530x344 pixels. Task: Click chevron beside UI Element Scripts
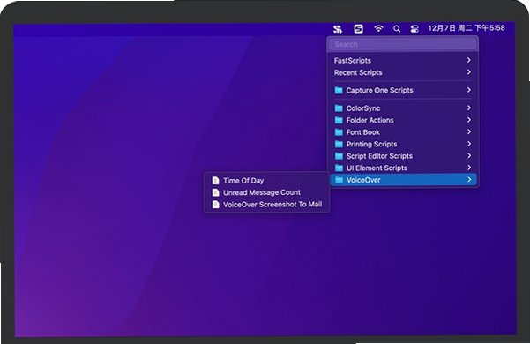click(469, 168)
